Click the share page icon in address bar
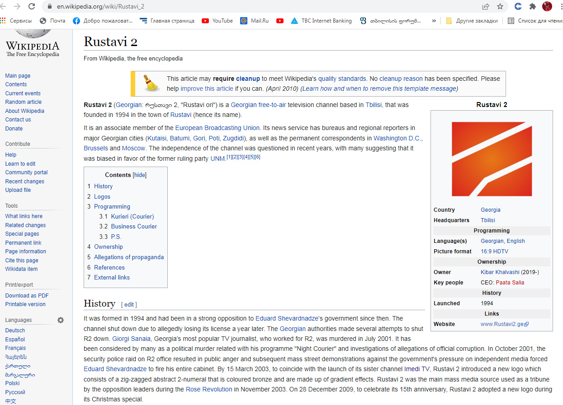563x405 pixels. (486, 6)
